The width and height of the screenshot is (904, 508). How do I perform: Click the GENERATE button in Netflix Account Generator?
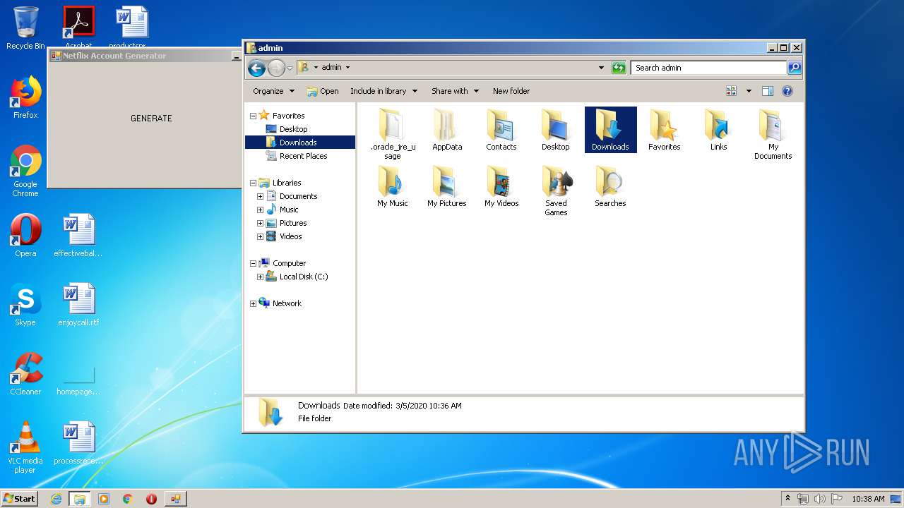[151, 119]
